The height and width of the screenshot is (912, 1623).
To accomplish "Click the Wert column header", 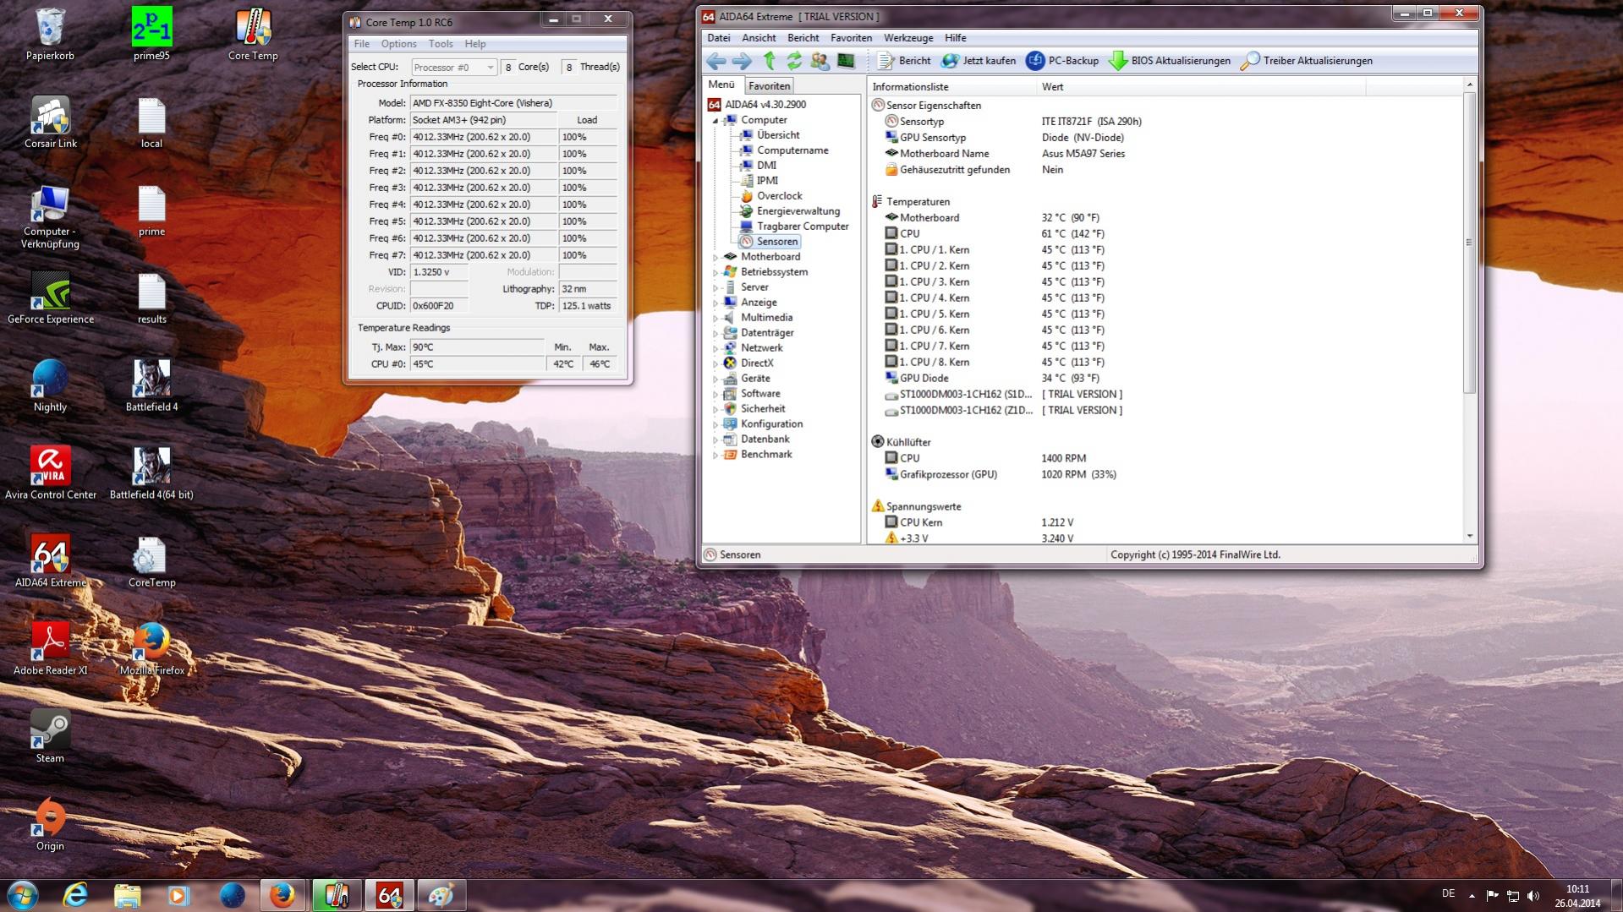I will [1200, 87].
